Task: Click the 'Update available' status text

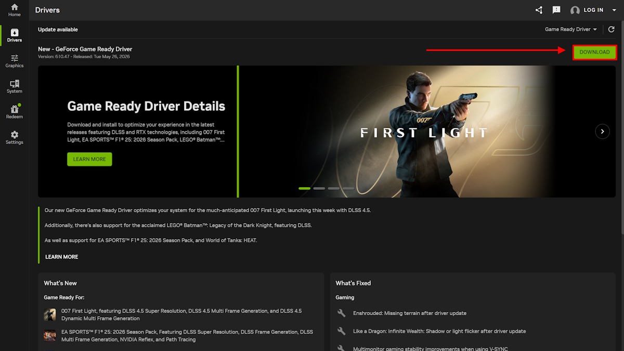Action: [58, 30]
